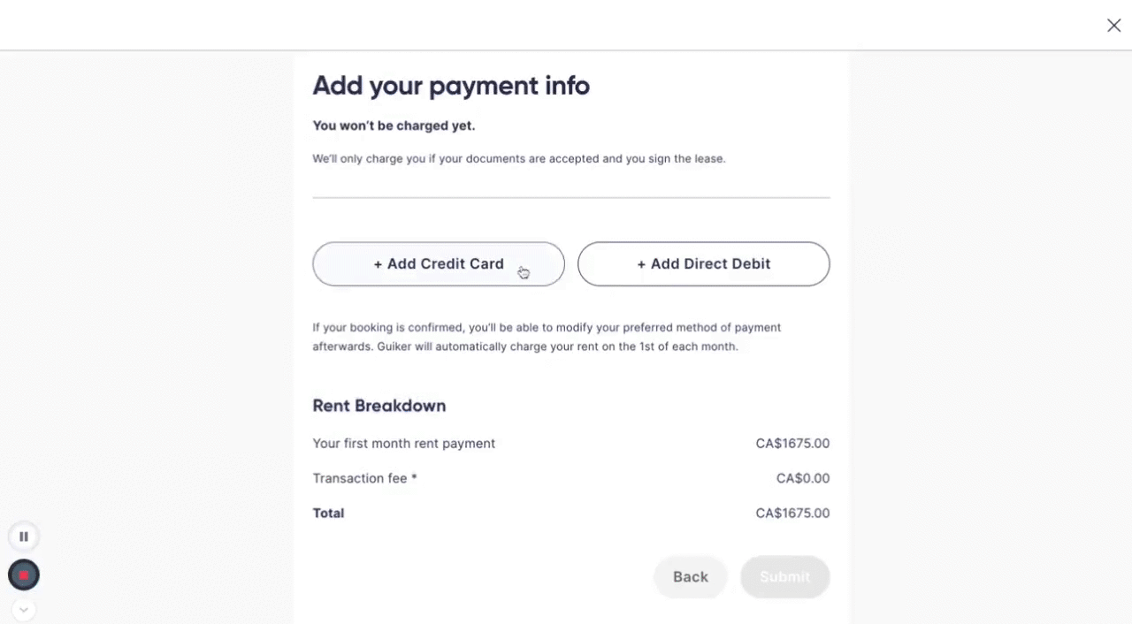Click the Add Credit Card button

pos(438,264)
